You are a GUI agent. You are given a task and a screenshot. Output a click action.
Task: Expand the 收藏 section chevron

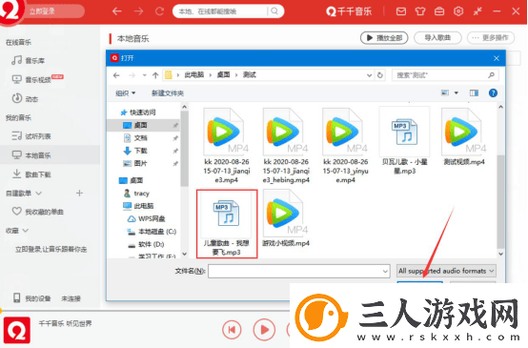26,231
